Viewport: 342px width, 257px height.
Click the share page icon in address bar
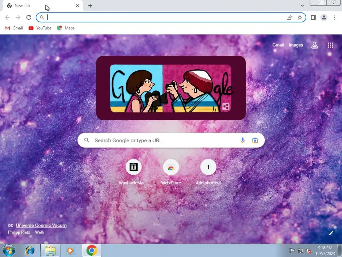289,17
